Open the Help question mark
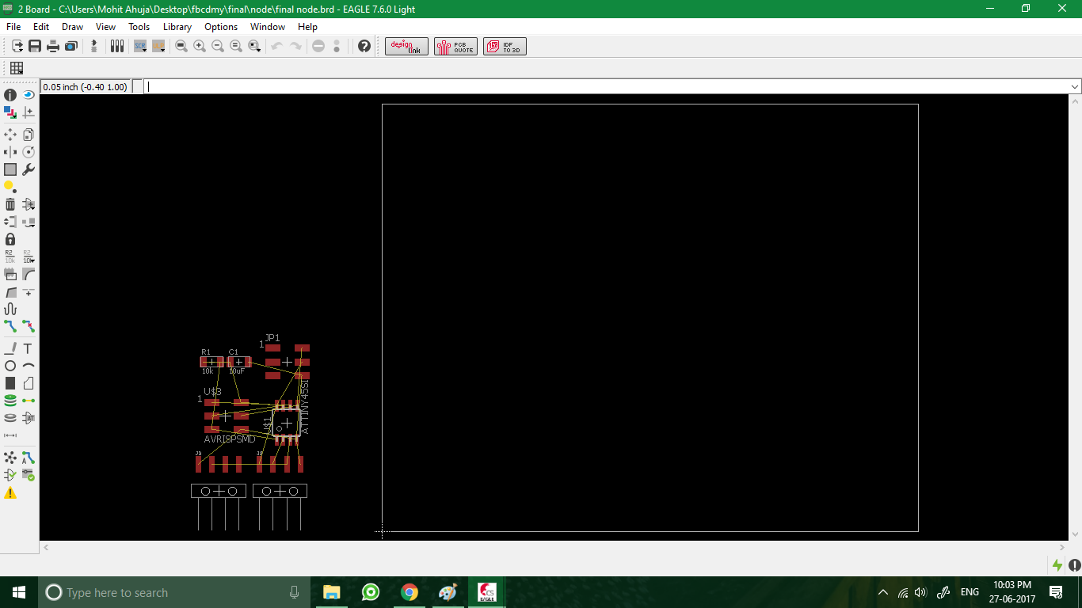The height and width of the screenshot is (608, 1082). pyautogui.click(x=364, y=47)
